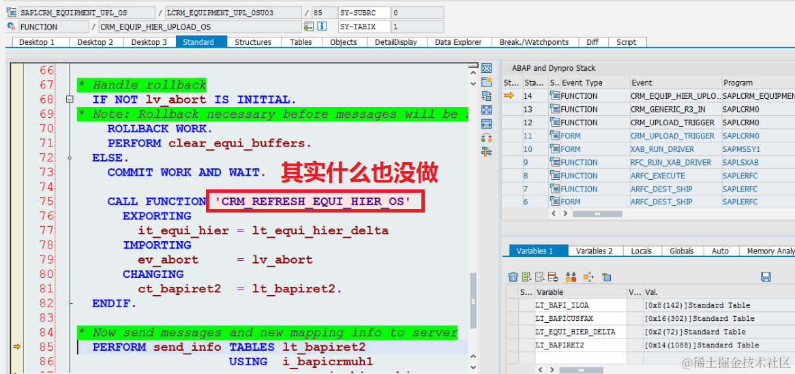The image size is (795, 374).
Task: Click the New Tool icon with the star
Action: coord(487,82)
